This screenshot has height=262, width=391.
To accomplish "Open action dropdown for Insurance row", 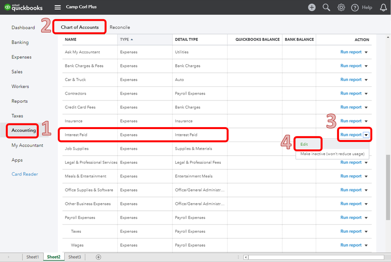I will (366, 121).
